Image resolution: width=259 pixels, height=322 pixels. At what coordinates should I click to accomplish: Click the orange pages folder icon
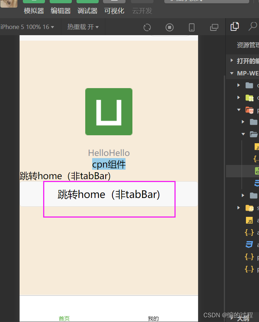(x=250, y=110)
